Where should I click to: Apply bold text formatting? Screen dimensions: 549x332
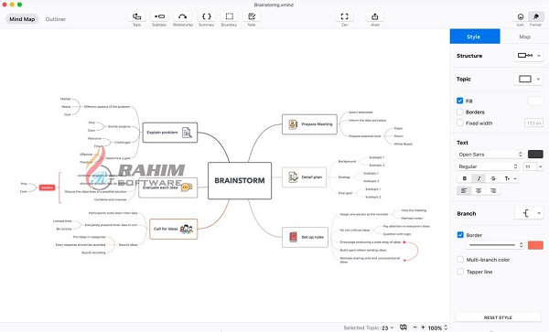pyautogui.click(x=465, y=178)
